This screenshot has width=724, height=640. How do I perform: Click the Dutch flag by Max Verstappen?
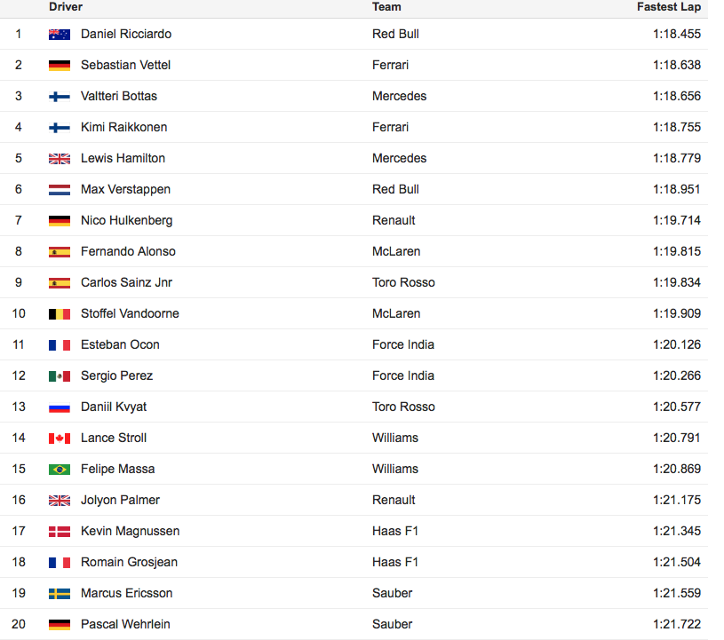(60, 190)
